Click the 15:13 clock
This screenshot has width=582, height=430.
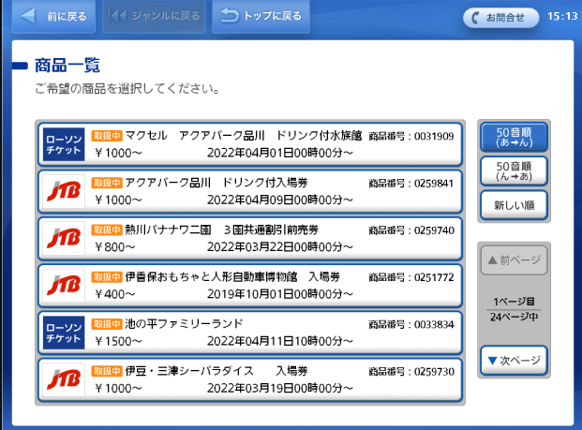(562, 16)
